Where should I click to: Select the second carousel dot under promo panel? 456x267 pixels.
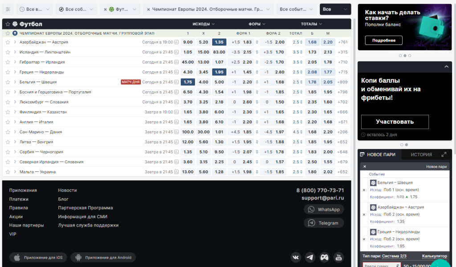(x=406, y=145)
